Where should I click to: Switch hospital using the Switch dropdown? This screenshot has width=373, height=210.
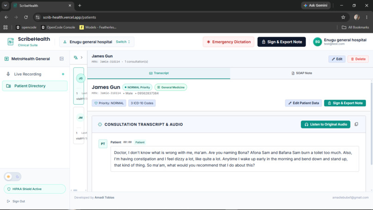click(x=123, y=42)
